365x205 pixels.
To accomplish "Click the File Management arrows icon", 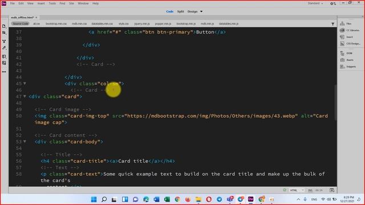I will [x=4, y=33].
